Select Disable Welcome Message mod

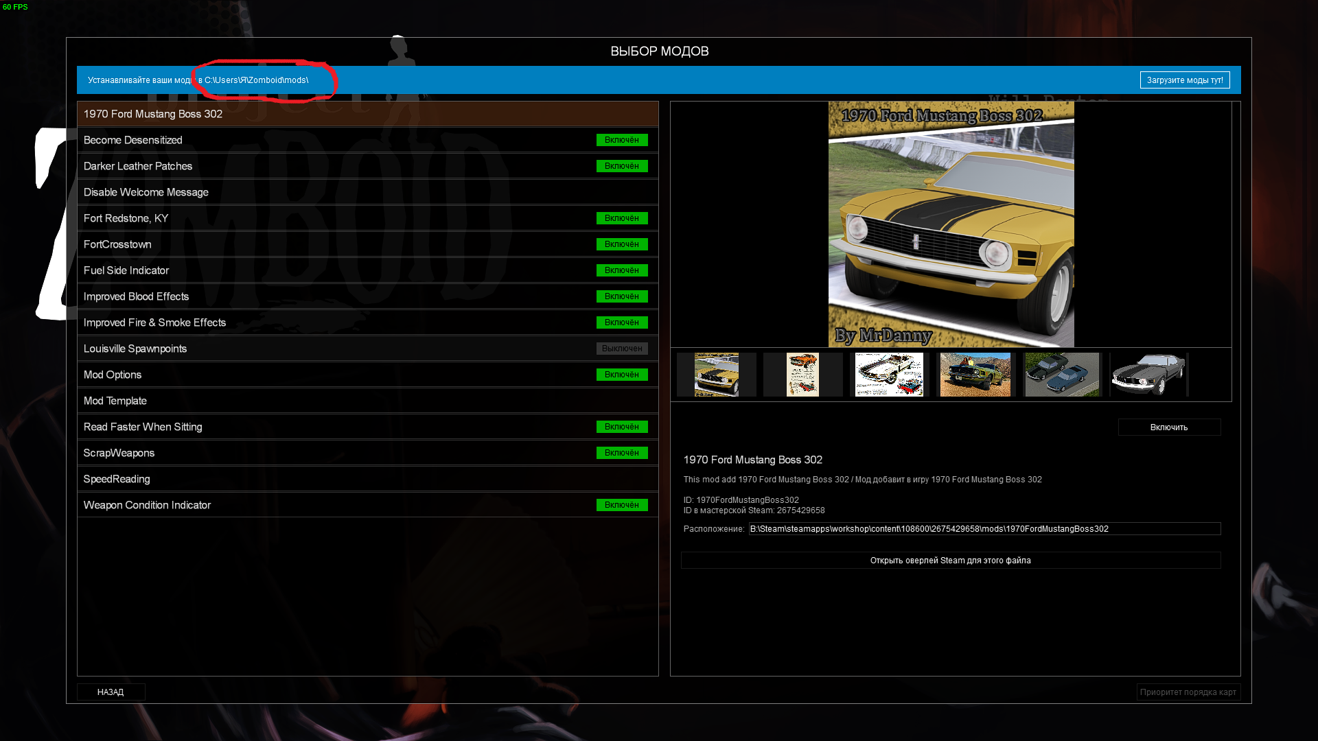point(146,192)
